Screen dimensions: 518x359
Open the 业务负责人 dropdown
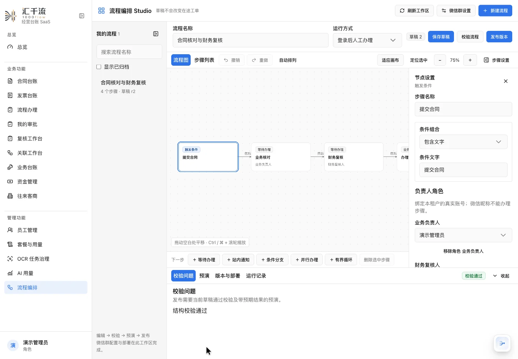[x=463, y=235]
